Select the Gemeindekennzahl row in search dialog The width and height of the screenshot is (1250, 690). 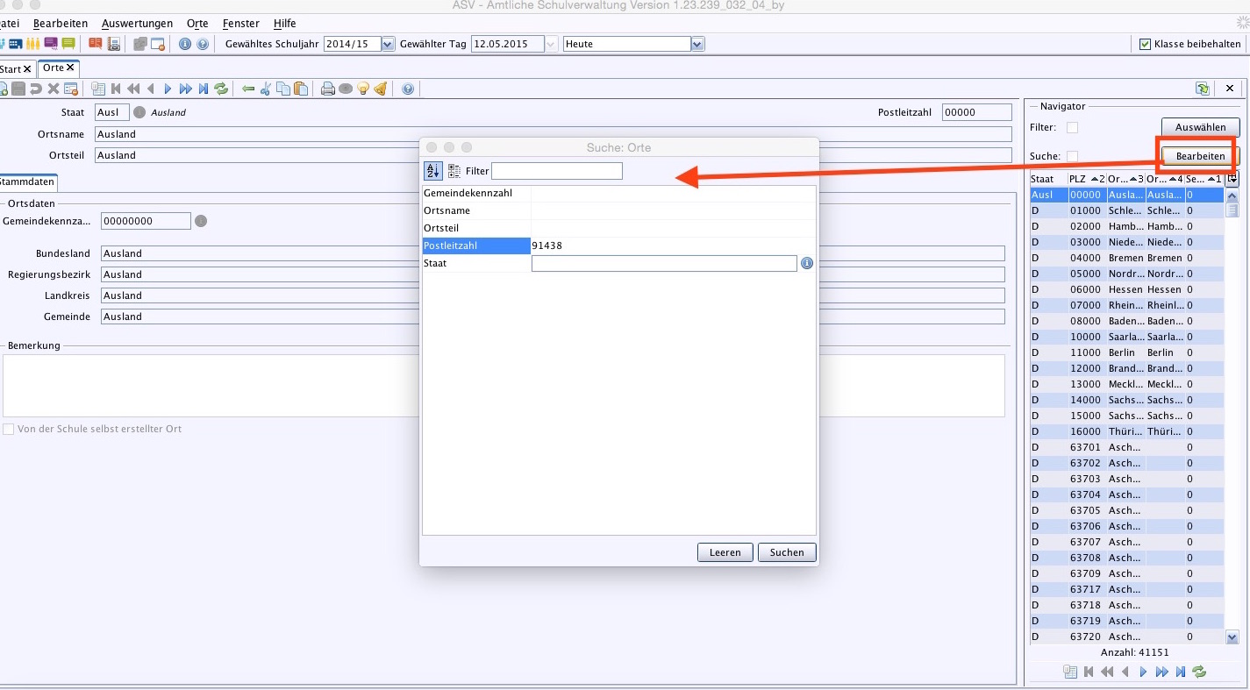point(618,193)
